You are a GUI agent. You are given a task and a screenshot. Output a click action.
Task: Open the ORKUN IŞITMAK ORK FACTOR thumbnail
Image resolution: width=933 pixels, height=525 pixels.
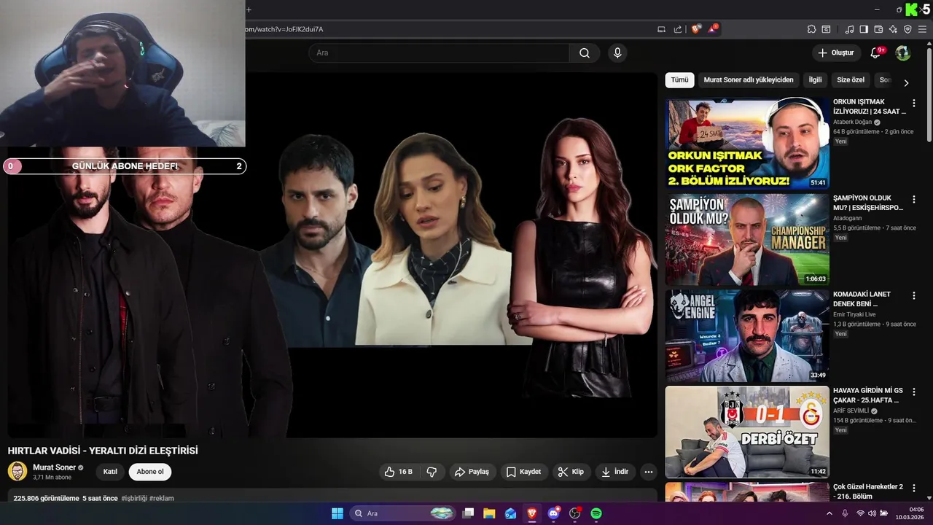[x=747, y=143]
